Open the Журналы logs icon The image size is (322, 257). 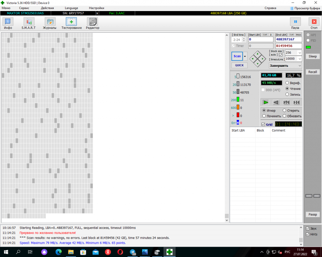point(50,22)
